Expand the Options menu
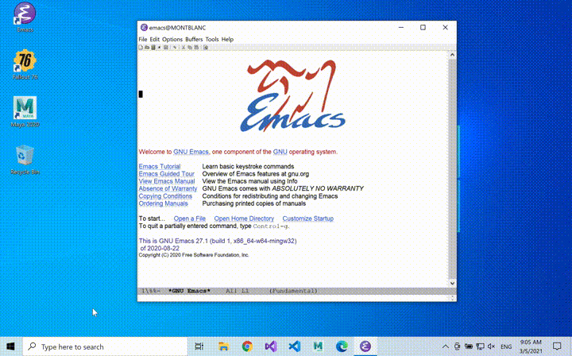Image resolution: width=572 pixels, height=356 pixels. coord(172,39)
